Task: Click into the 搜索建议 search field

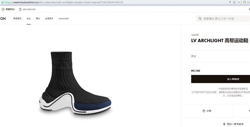Action: point(223,19)
